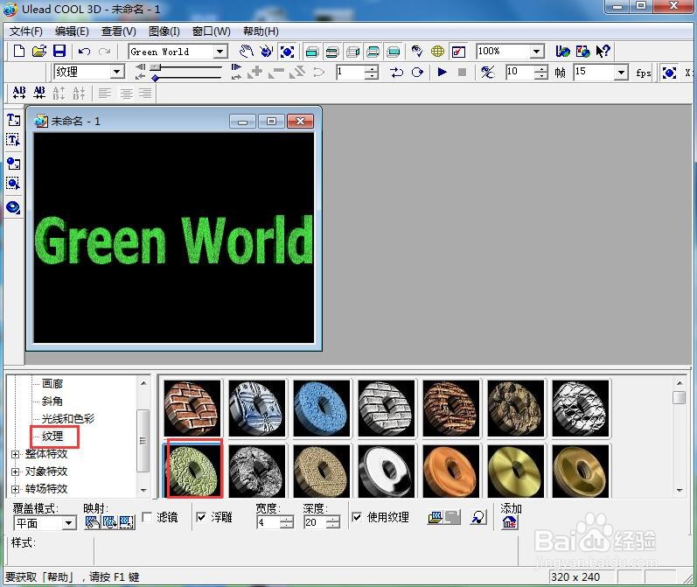
Task: Toggle the 浮雕 emboss checkbox
Action: [201, 517]
